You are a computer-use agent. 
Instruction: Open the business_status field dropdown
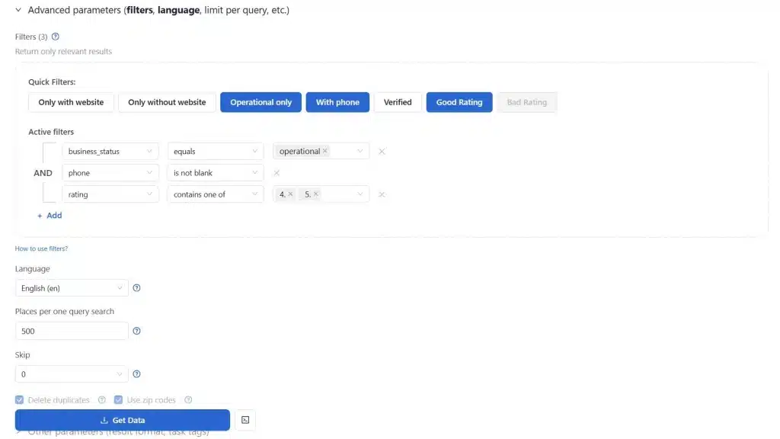coord(110,151)
